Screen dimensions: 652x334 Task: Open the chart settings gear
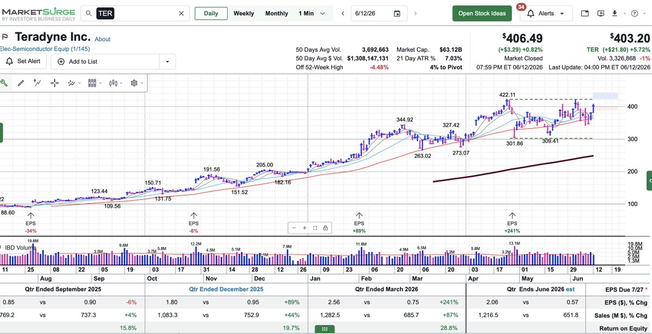pos(134,83)
